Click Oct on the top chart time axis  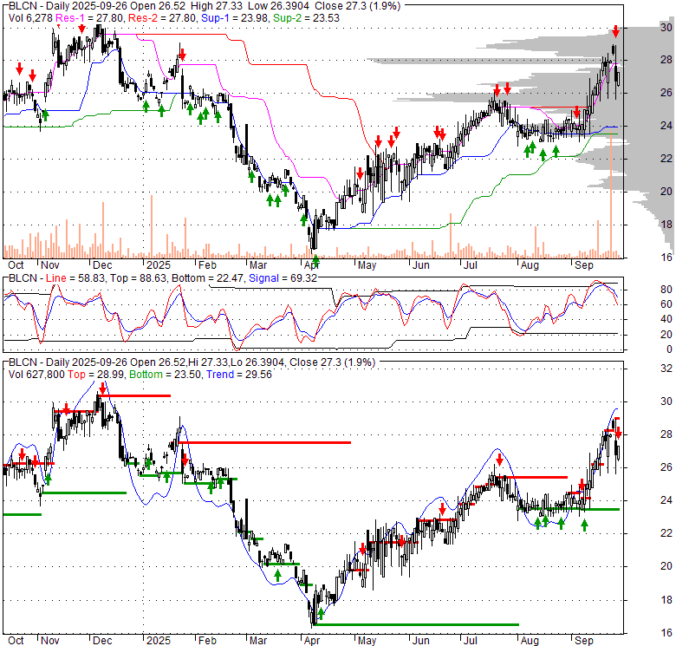[16, 264]
